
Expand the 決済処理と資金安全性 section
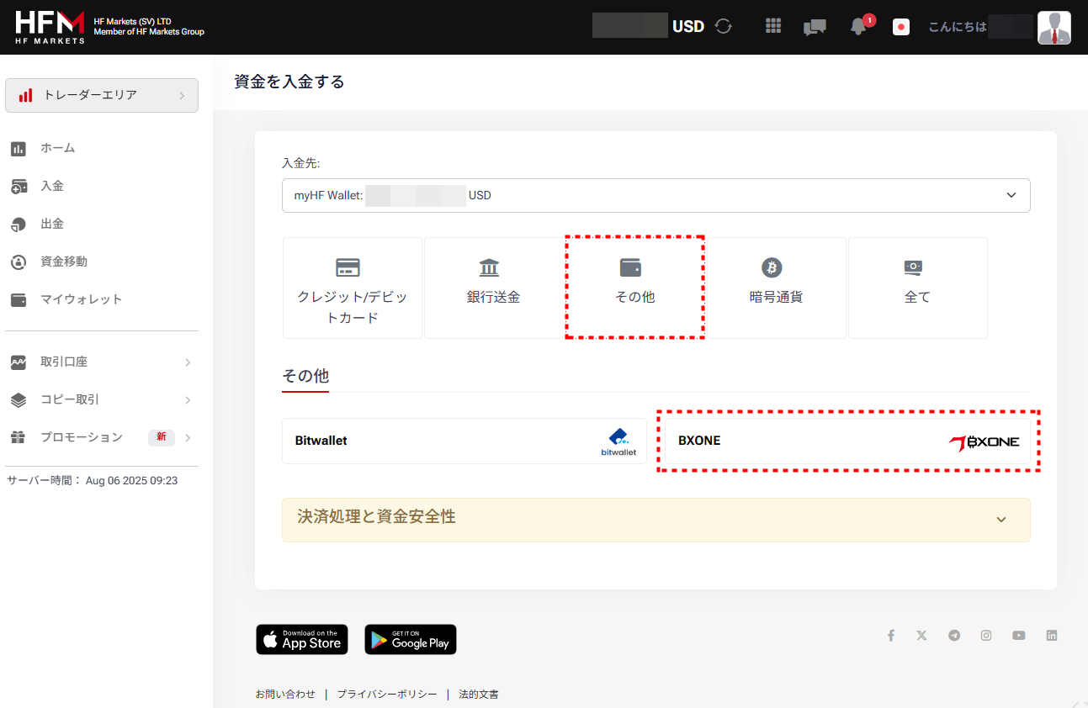pyautogui.click(x=656, y=520)
